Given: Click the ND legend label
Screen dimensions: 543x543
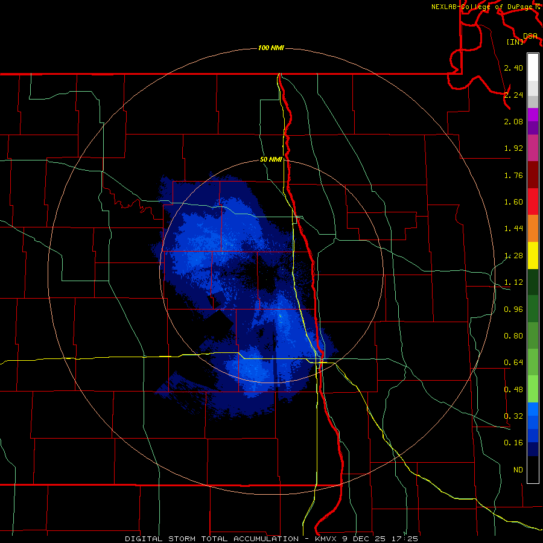Looking at the screenshot, I should [x=518, y=470].
